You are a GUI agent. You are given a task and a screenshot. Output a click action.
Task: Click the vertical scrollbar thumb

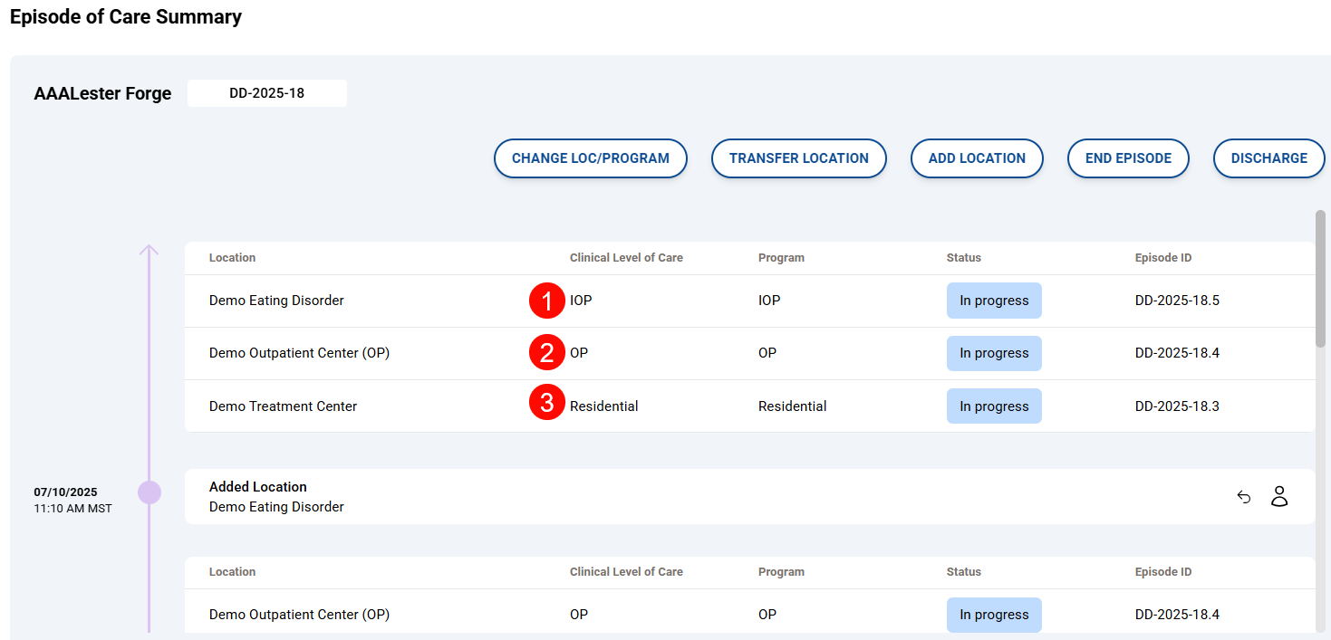(1320, 278)
